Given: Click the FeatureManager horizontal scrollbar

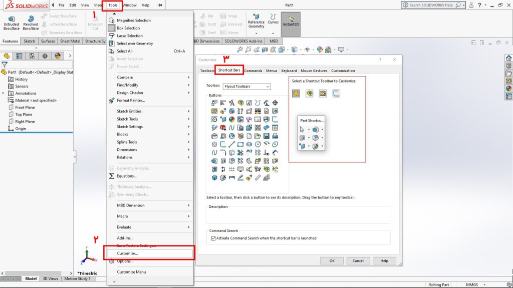Looking at the screenshot, I should (x=33, y=273).
